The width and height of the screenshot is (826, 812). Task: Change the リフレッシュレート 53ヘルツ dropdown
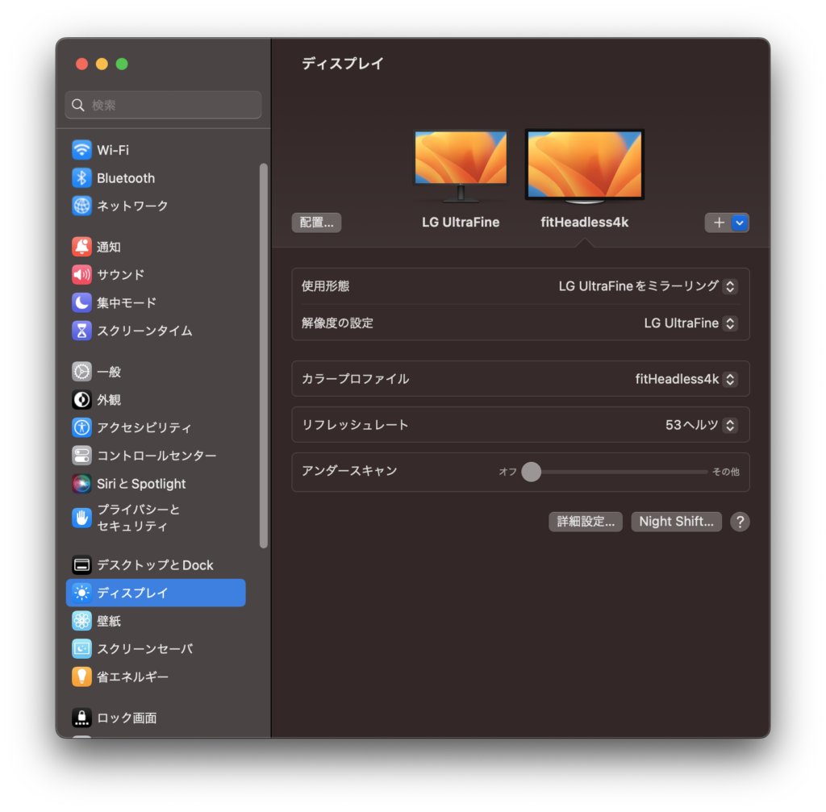(729, 425)
